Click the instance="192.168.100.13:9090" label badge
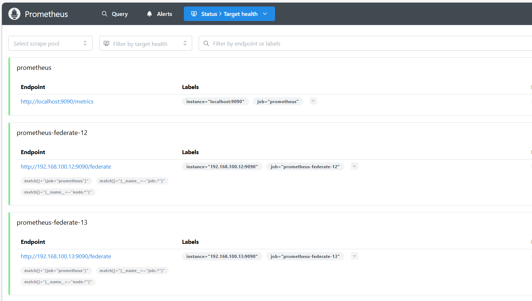The height and width of the screenshot is (301, 532). coord(222,257)
